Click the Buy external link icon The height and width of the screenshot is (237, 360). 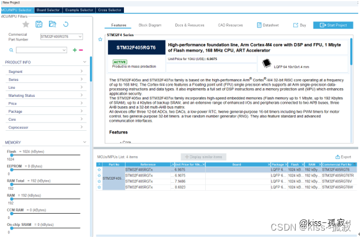click(296, 25)
